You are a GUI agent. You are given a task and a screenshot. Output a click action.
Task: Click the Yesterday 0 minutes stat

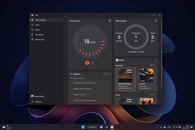pos(119,37)
